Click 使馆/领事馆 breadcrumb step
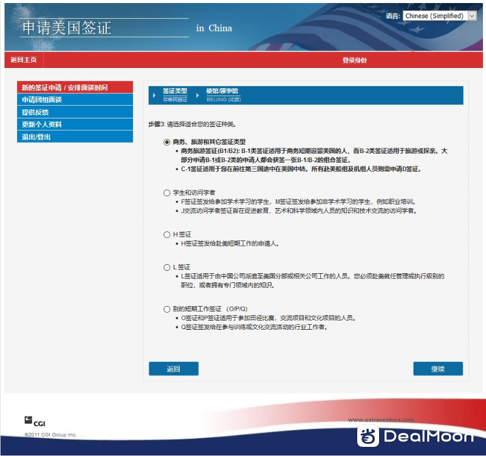 pyautogui.click(x=222, y=90)
